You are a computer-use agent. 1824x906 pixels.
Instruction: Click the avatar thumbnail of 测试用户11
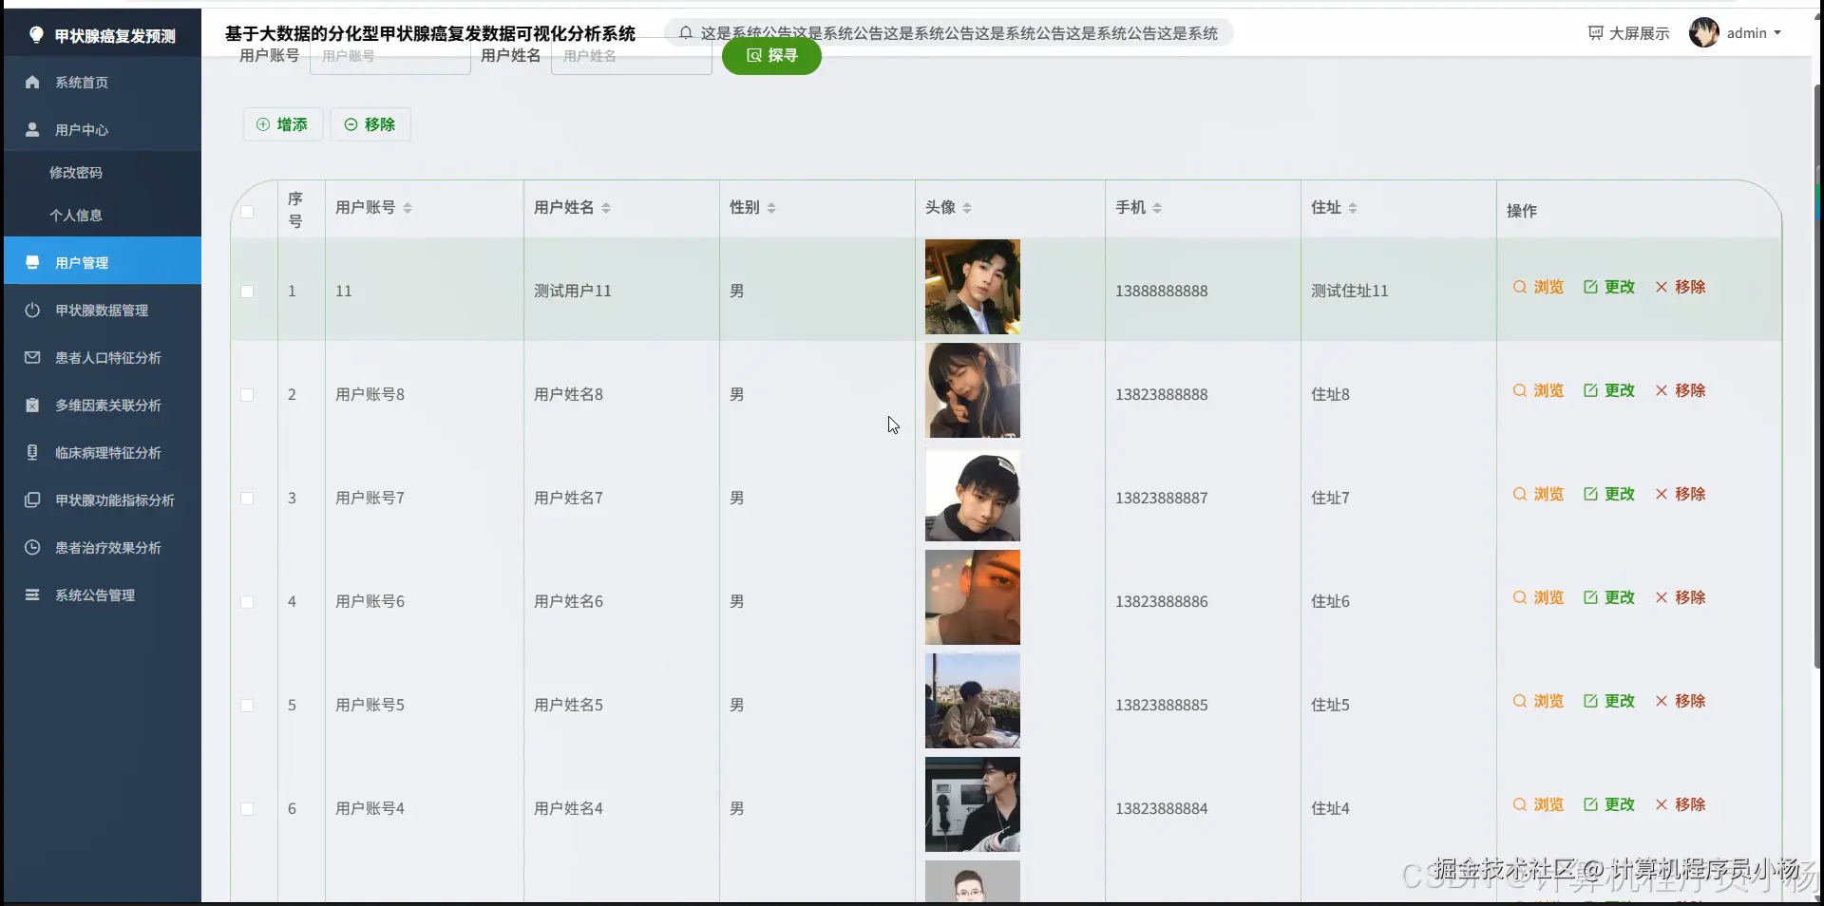click(x=973, y=287)
